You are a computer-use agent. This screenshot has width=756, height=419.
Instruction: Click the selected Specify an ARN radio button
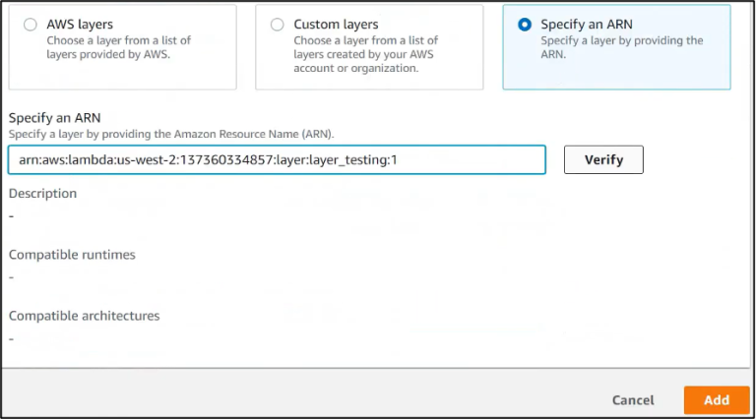[x=524, y=25]
